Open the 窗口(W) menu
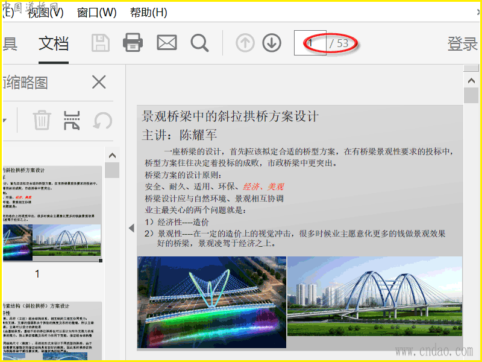482x362 pixels. [x=97, y=13]
